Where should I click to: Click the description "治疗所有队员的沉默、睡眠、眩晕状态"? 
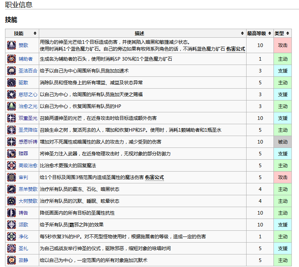pyautogui.click(x=79, y=201)
